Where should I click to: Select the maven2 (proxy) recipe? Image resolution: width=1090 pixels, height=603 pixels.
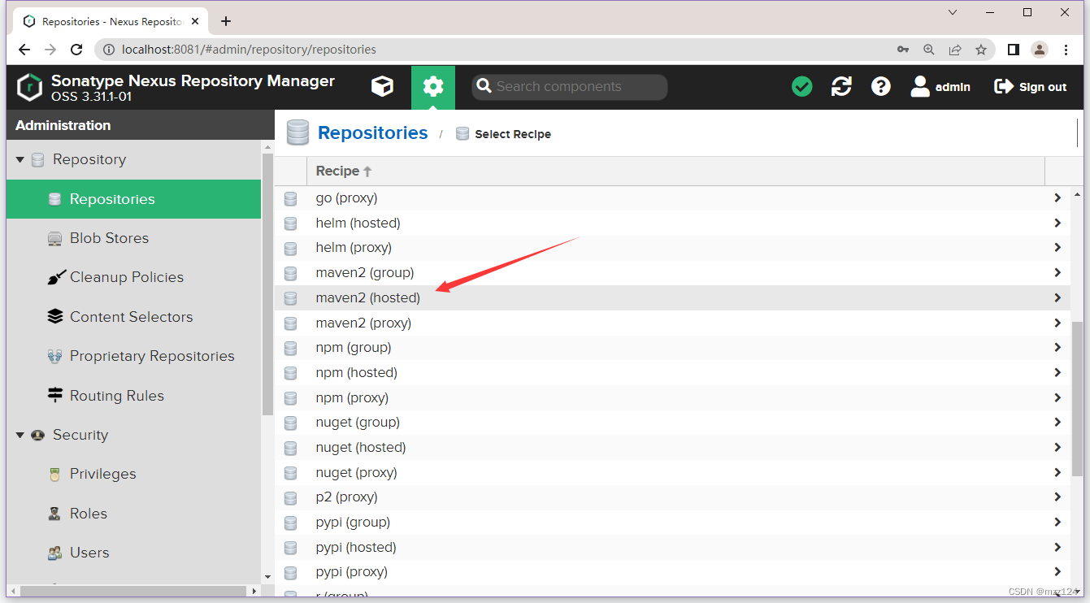coord(673,323)
